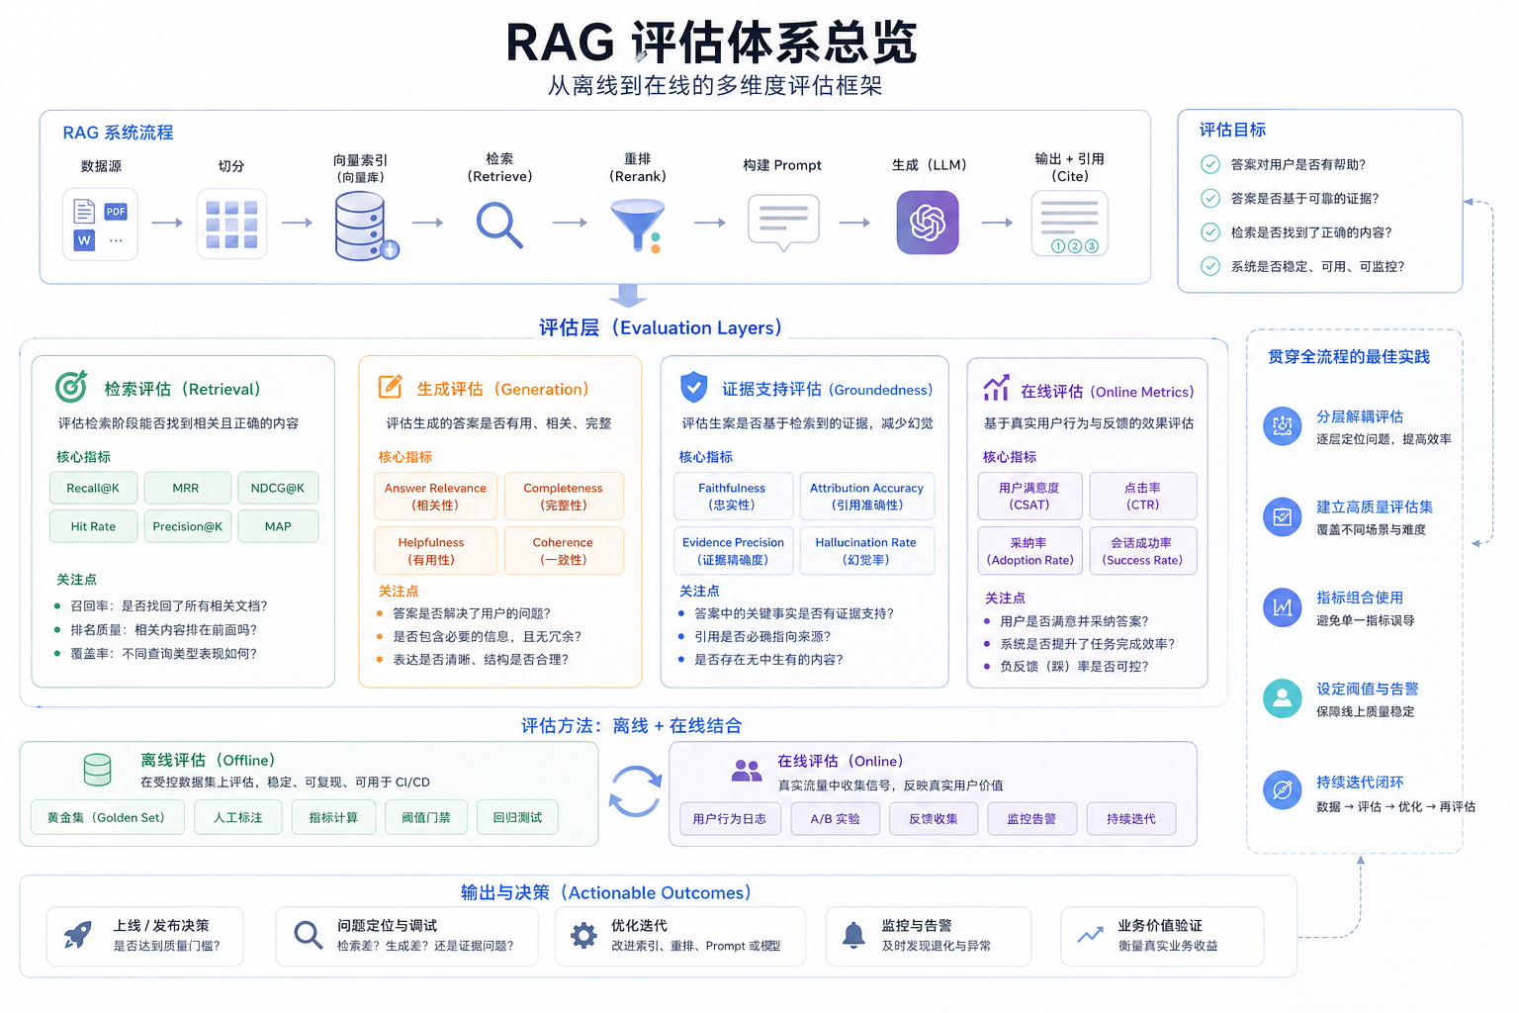Click the 构建 Prompt speech bubble icon

[783, 222]
